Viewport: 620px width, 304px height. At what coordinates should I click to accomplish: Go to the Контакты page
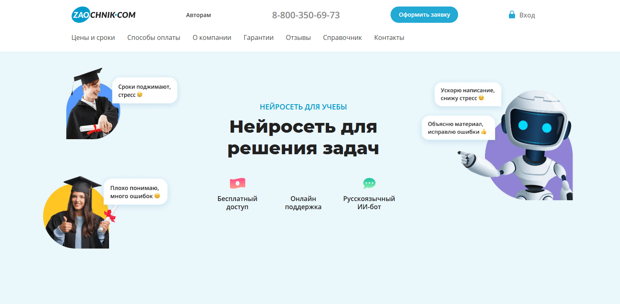coord(389,38)
